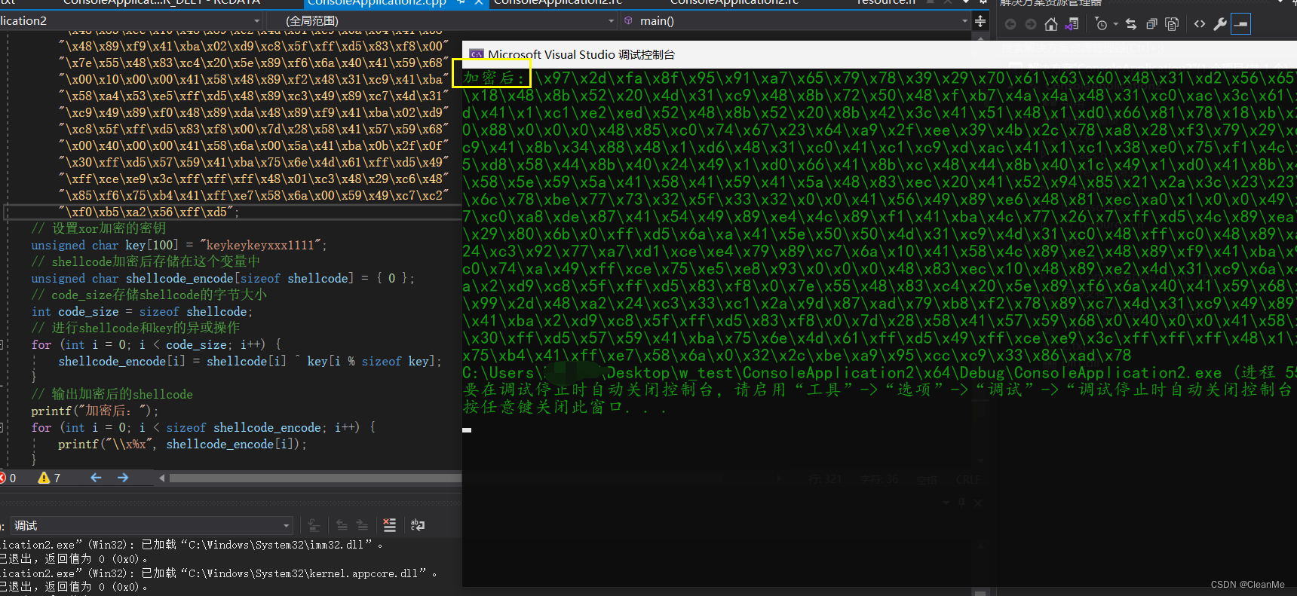Pin the ConsoleApplication2.cpp tab
The height and width of the screenshot is (596, 1297).
(461, 3)
